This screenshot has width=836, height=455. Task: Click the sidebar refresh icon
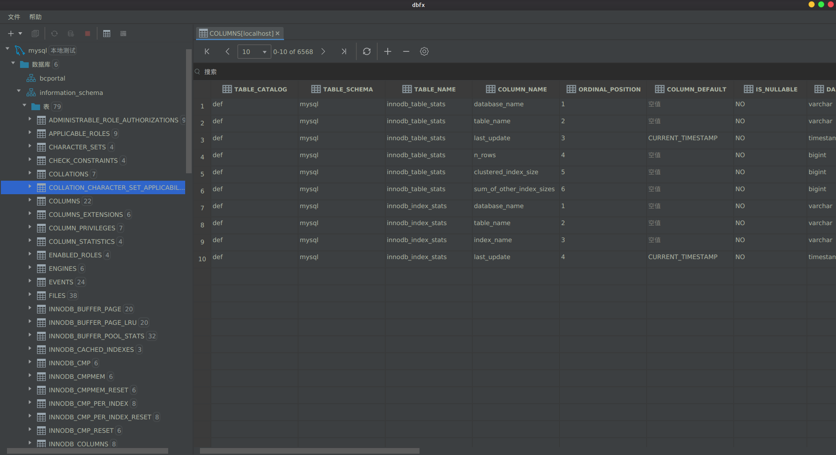click(x=54, y=34)
